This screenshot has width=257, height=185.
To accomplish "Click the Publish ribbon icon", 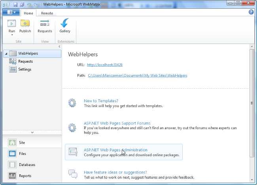I will point(25,23).
